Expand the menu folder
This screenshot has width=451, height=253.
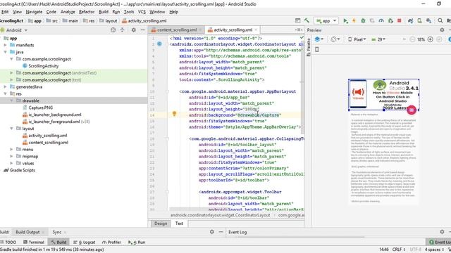(11, 149)
